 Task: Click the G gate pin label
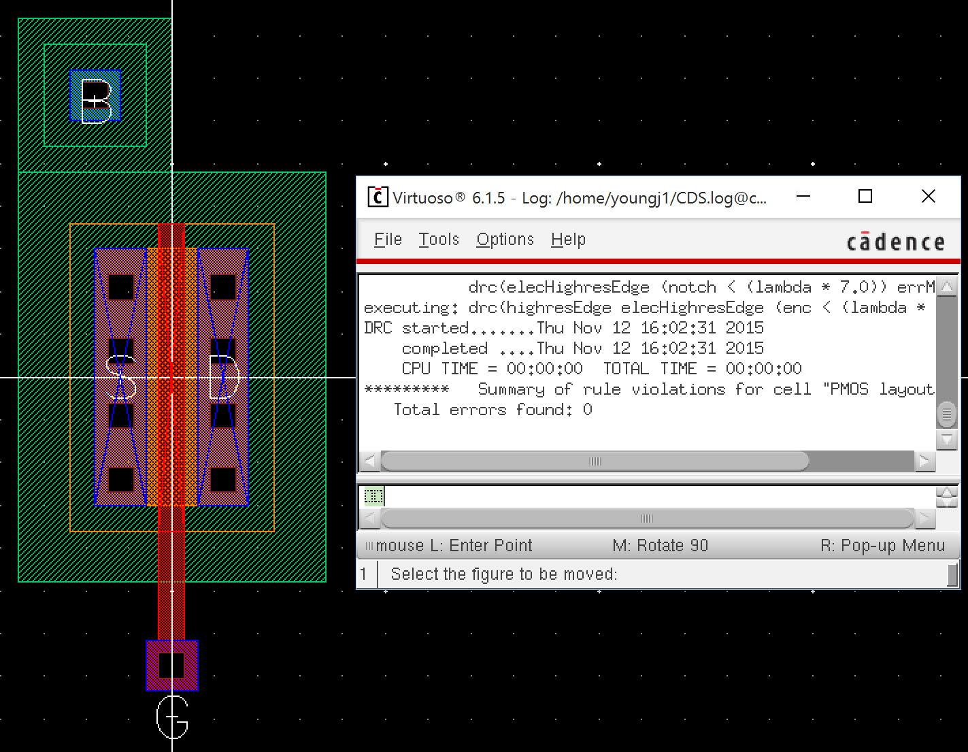tap(172, 717)
